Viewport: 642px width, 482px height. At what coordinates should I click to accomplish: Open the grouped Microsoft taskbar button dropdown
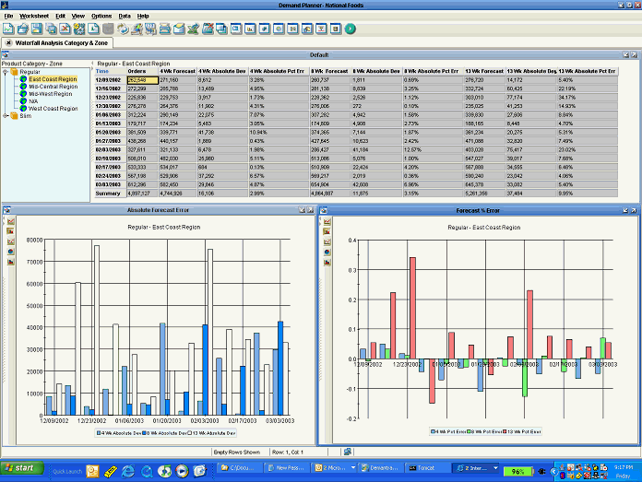click(x=351, y=468)
